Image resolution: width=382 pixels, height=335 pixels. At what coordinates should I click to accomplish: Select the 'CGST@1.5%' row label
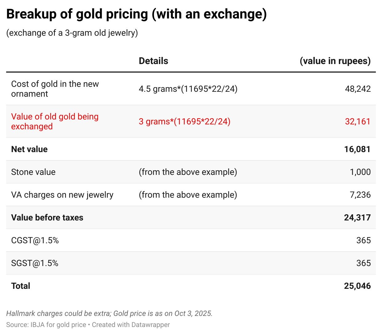tap(35, 240)
